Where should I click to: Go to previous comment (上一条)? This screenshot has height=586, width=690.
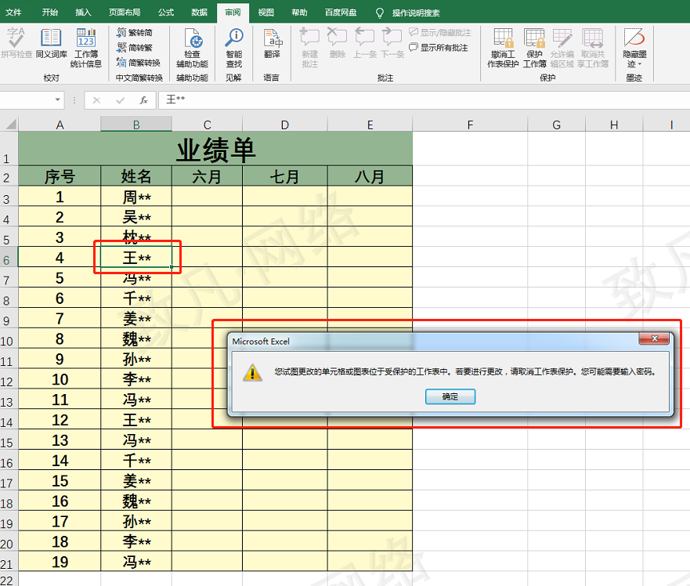tap(364, 42)
